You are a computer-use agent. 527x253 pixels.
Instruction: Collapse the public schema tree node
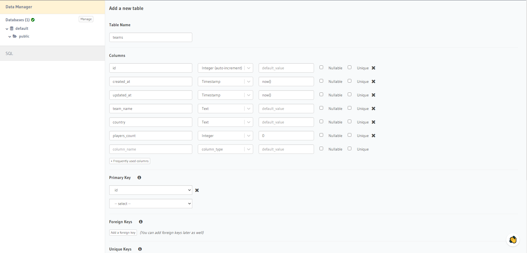click(10, 36)
